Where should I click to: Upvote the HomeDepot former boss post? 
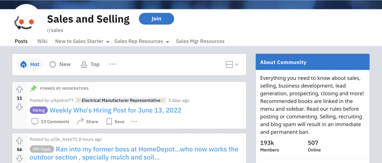click(19, 141)
